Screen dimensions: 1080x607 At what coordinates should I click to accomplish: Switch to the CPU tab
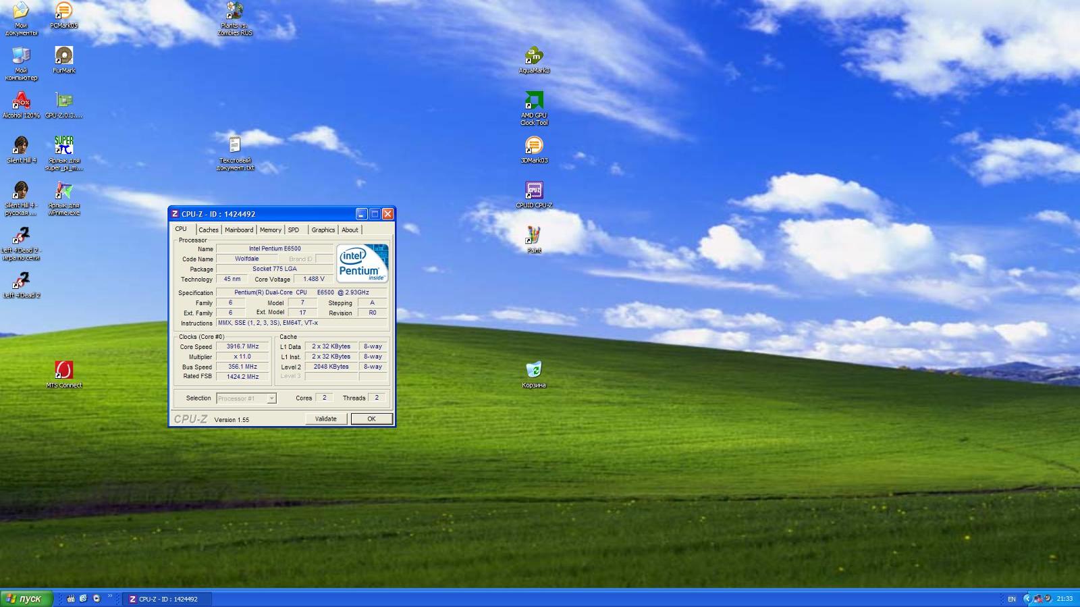[x=181, y=229]
